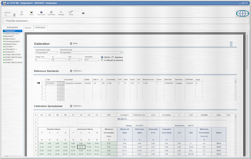Viewport: 251px width, 159px height.
Task: Open code dropdown for reference row 2
Action: coord(62,87)
